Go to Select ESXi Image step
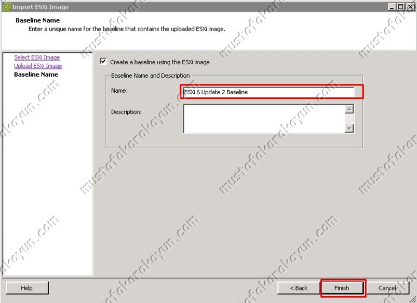The image size is (417, 303). (x=37, y=57)
